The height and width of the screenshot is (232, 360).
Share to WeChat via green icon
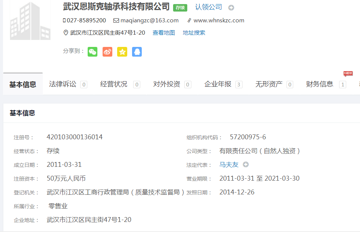pos(93,52)
